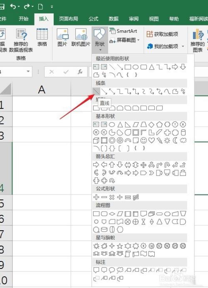Click the SmartArt button

(x=123, y=31)
